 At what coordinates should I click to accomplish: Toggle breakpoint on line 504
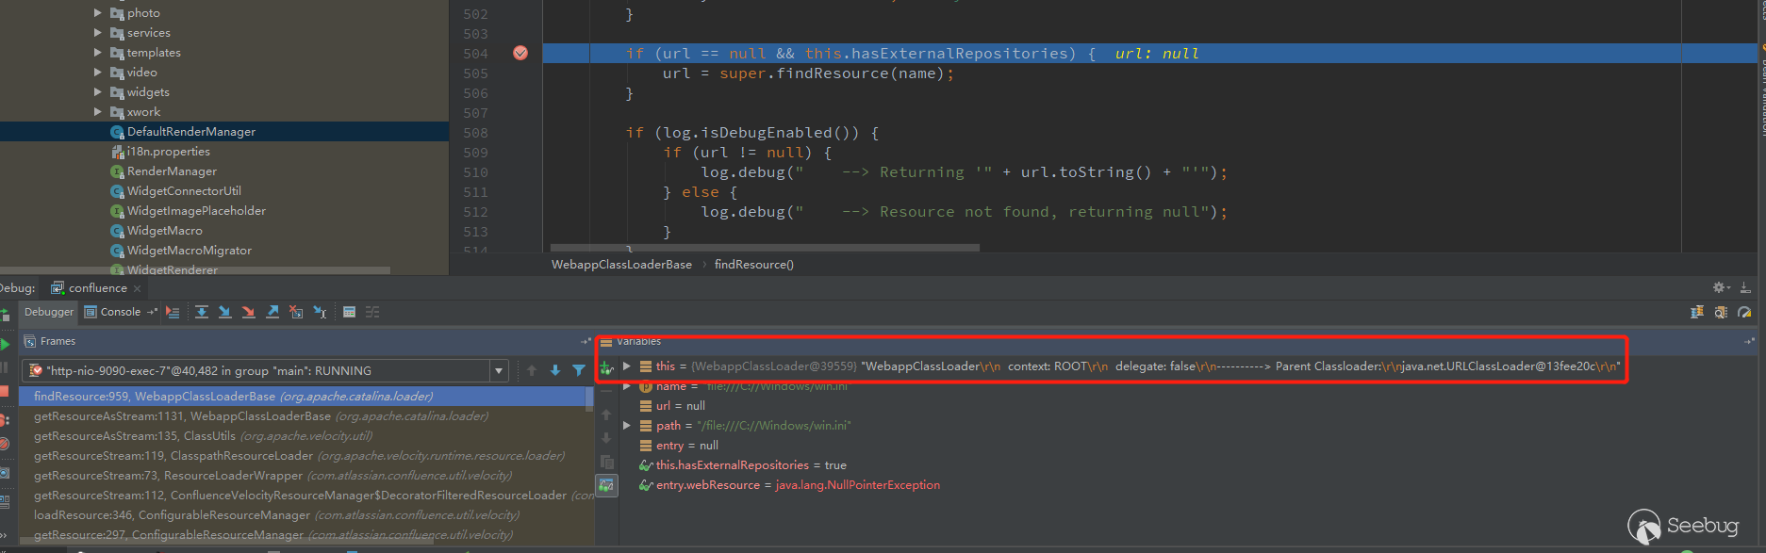(520, 54)
